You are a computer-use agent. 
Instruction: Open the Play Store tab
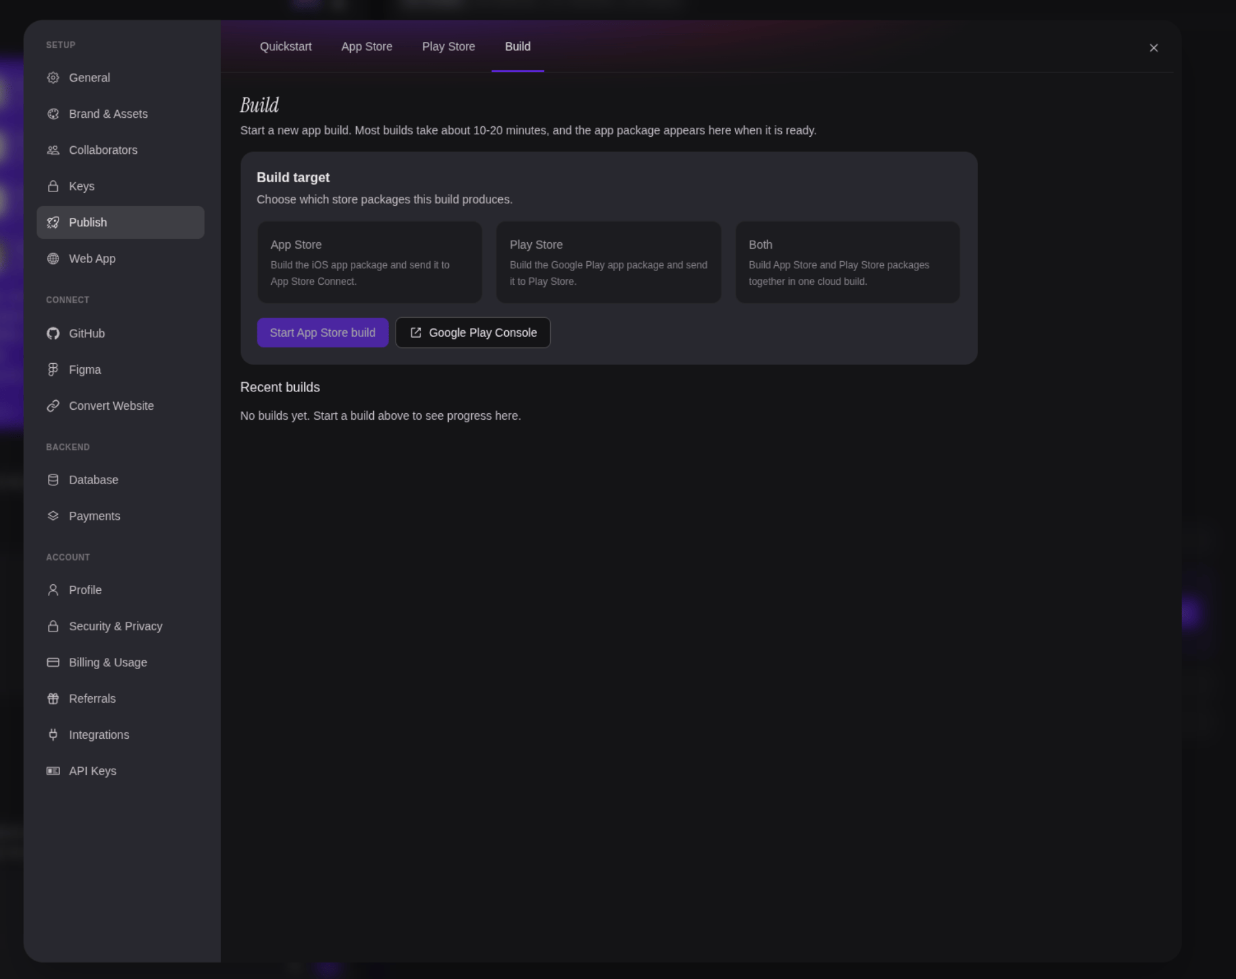448,47
